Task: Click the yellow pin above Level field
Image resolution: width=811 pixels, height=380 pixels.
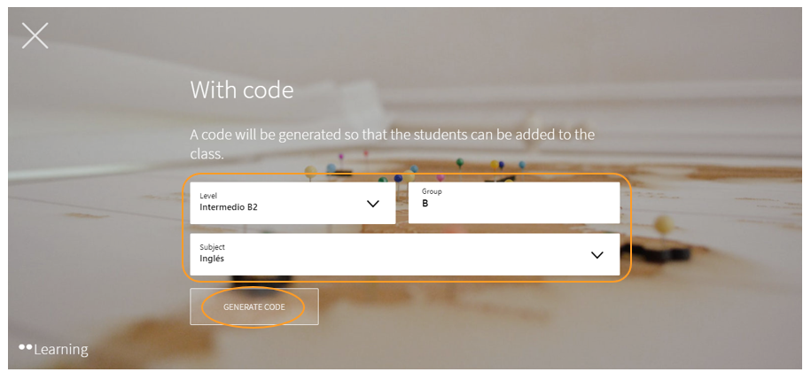Action: pos(310,169)
